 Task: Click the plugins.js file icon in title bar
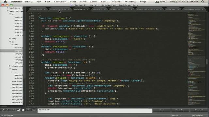(x=71, y=5)
